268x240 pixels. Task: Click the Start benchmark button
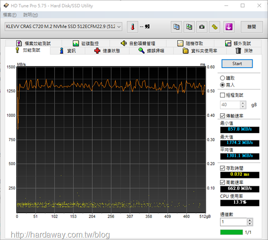pyautogui.click(x=237, y=63)
